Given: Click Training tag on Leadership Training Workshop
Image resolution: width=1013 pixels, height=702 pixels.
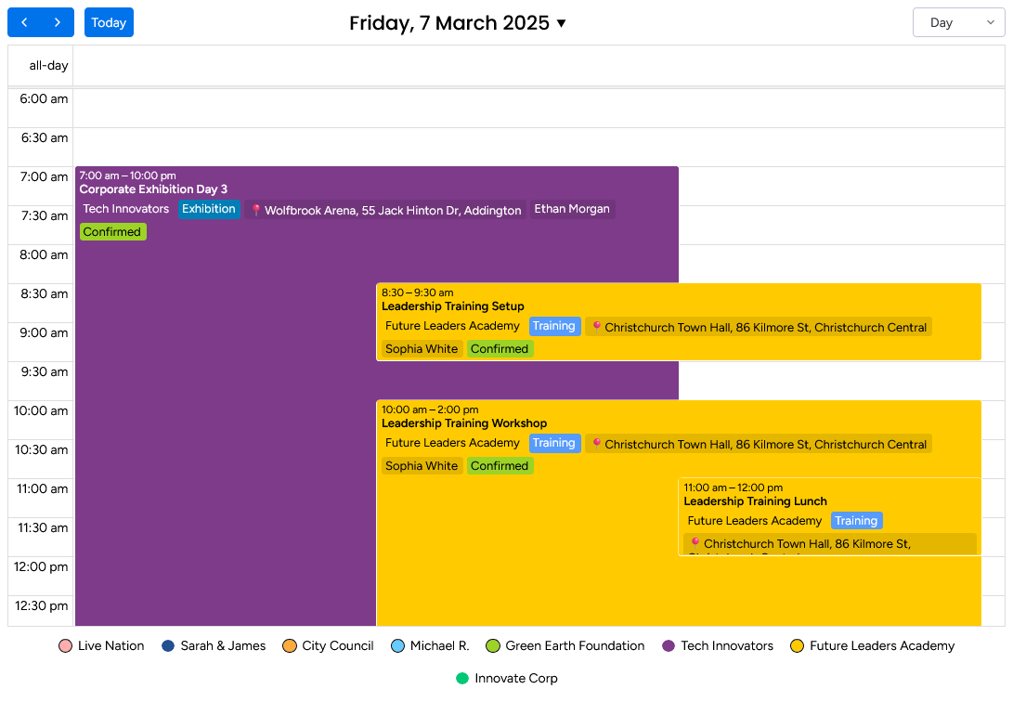Looking at the screenshot, I should pyautogui.click(x=553, y=443).
